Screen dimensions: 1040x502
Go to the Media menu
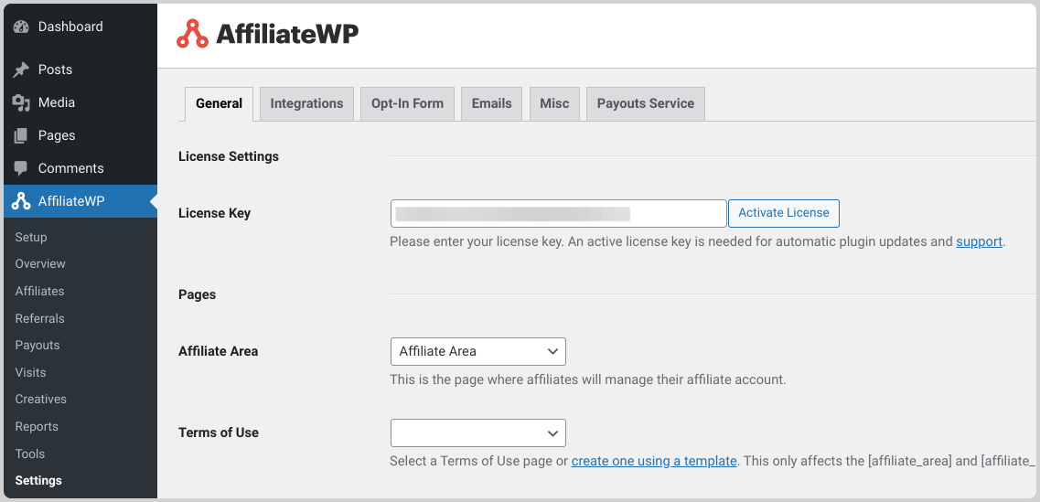point(57,102)
